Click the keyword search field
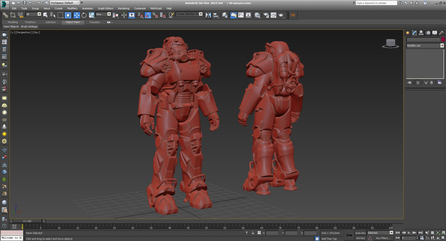The width and height of the screenshot is (446, 241). tap(376, 3)
